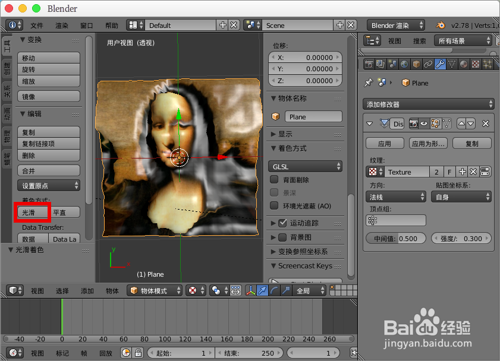Enable the 背面剔除 checkbox

[x=274, y=179]
